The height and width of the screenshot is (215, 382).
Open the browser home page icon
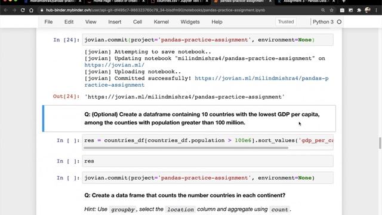pos(31,10)
